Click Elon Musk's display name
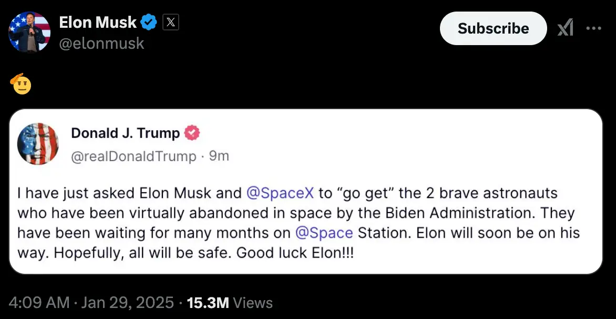Viewport: 616px width, 319px height. [97, 22]
